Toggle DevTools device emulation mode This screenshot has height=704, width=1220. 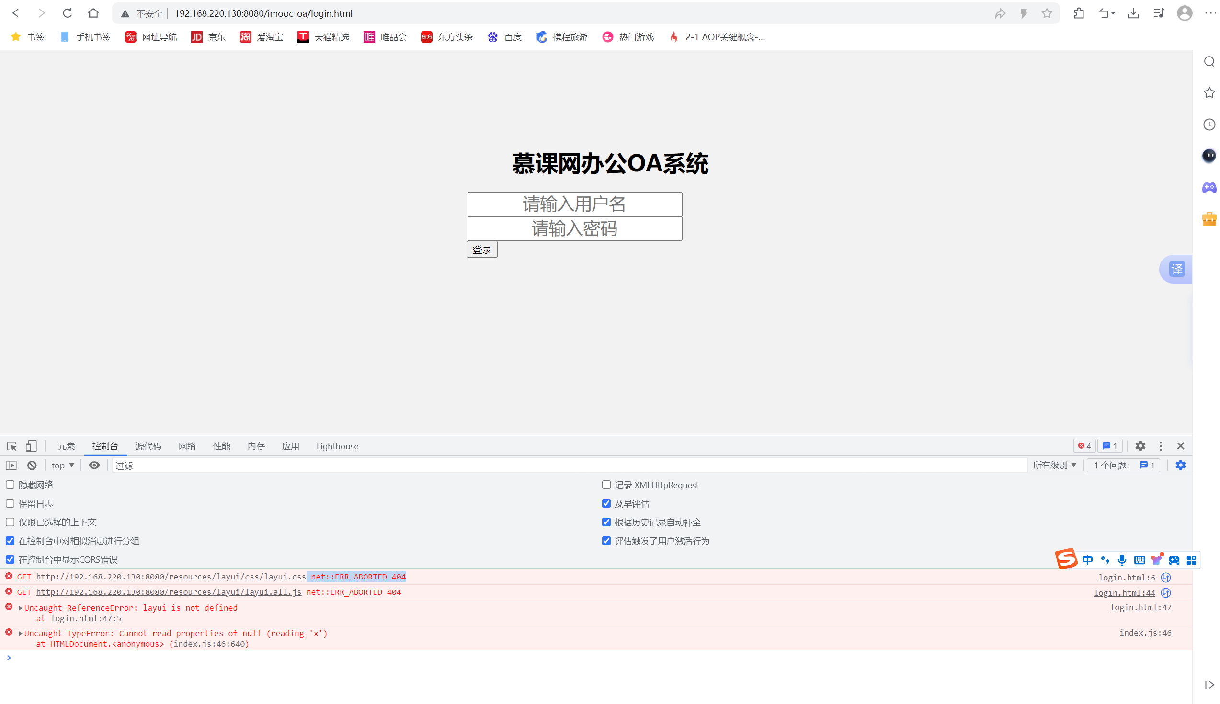point(32,446)
